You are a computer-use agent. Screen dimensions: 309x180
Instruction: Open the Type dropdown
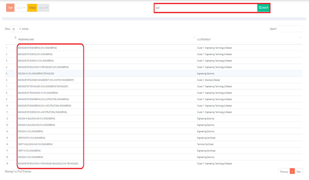tap(21, 8)
